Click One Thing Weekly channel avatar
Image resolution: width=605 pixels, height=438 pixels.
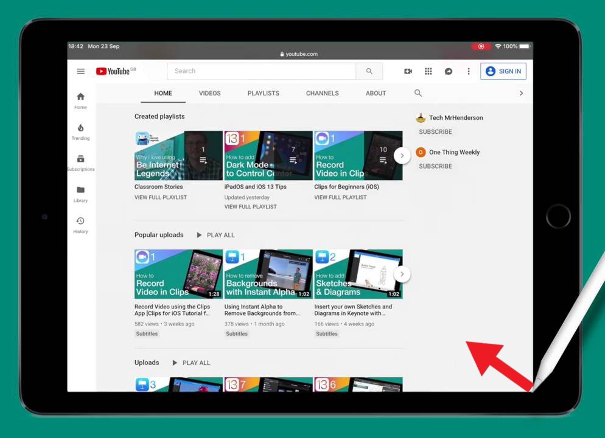421,152
